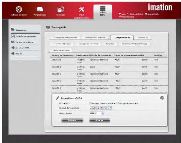The width and height of the screenshot is (181, 143).
Task: Open Plug-in in the sidebar
Action: 25,54
